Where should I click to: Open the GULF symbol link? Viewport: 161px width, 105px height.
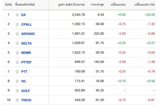pyautogui.click(x=26, y=91)
